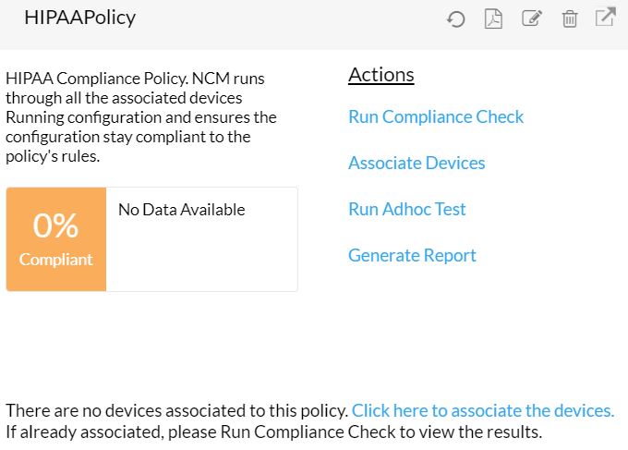Click the 'No Data Available' text
Image resolution: width=628 pixels, height=450 pixels.
click(x=181, y=210)
